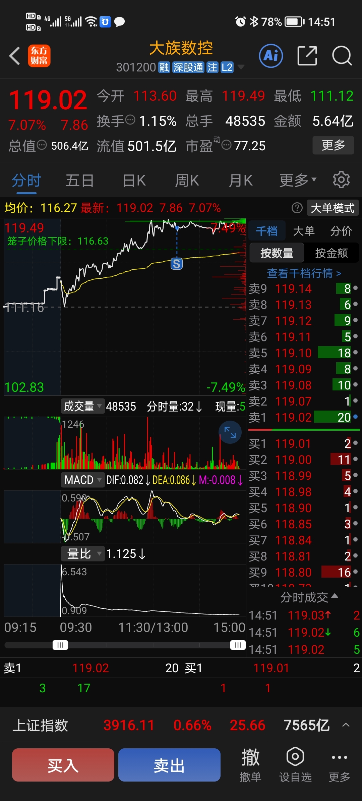Tap the battery status icon
362x801 pixels.
(294, 22)
